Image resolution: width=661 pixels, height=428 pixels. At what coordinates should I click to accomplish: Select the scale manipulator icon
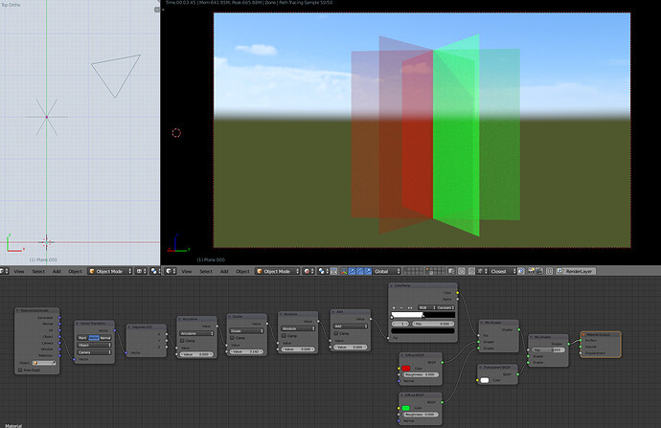pyautogui.click(x=368, y=271)
